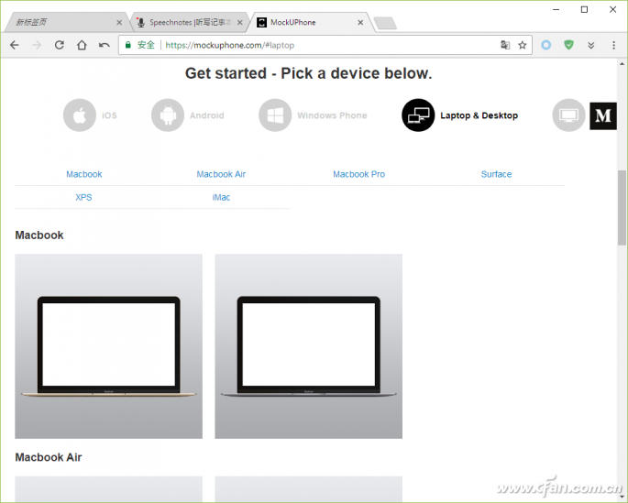Click the Speechnotes tab microphone icon

140,22
